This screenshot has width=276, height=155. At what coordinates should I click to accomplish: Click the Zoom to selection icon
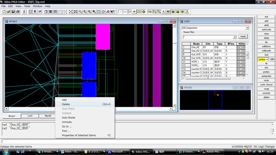(75, 12)
